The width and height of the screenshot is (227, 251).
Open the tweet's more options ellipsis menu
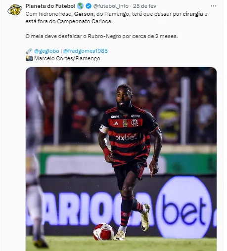coord(214,6)
